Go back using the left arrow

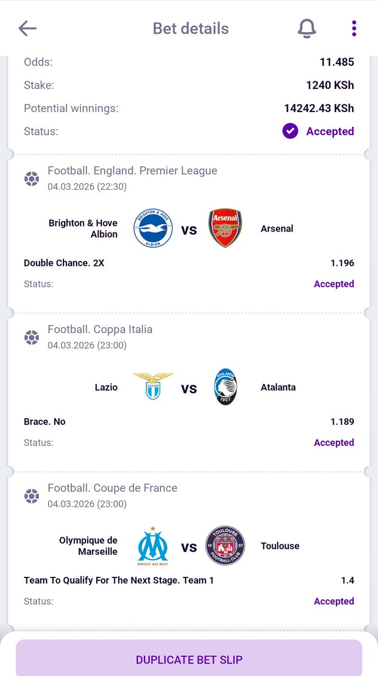coord(27,29)
